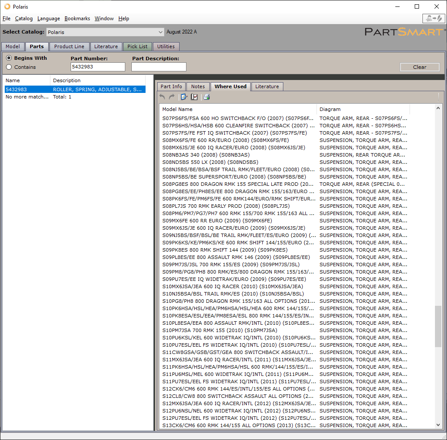The height and width of the screenshot is (440, 447).
Task: Select the S10MX6JSA/JEA 600 IQ RACER (2010) row
Action: pos(285,286)
